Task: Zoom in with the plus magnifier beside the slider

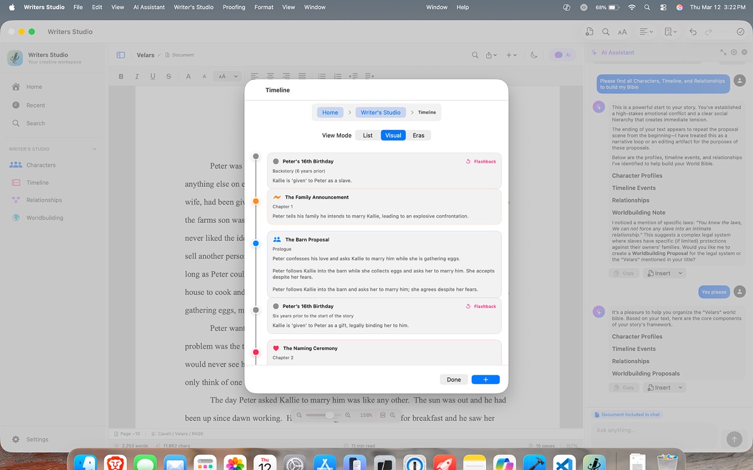Action: (348, 415)
